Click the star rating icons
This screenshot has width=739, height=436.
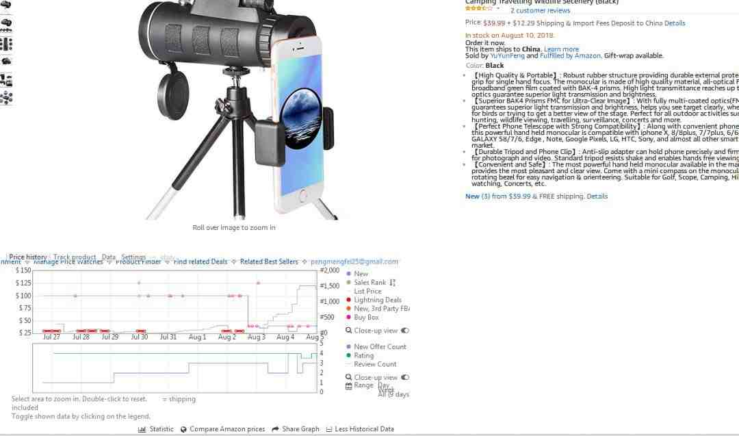tap(478, 8)
